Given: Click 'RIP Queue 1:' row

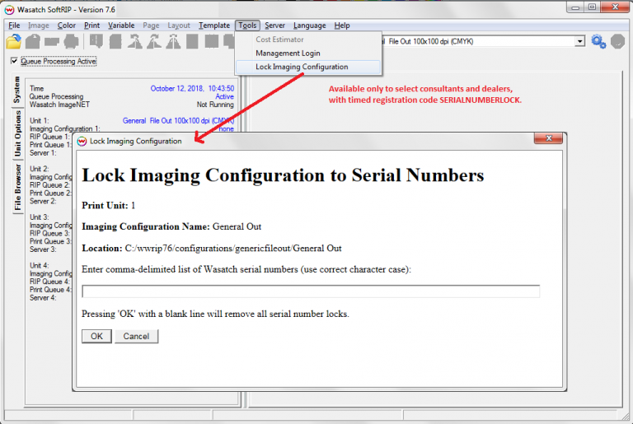Looking at the screenshot, I should click(x=49, y=137).
